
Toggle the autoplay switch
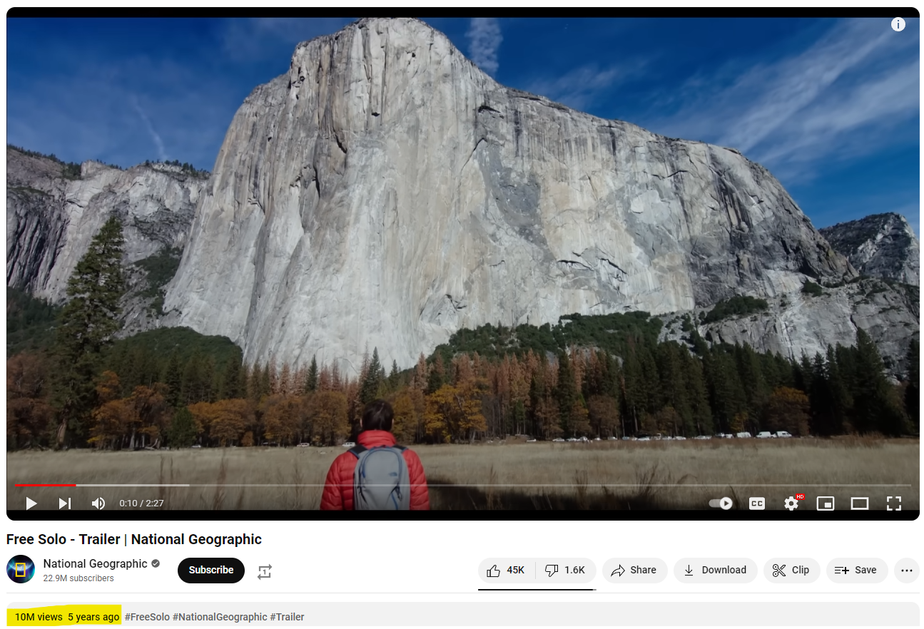(x=721, y=503)
